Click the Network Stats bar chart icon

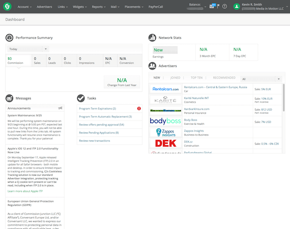click(152, 38)
